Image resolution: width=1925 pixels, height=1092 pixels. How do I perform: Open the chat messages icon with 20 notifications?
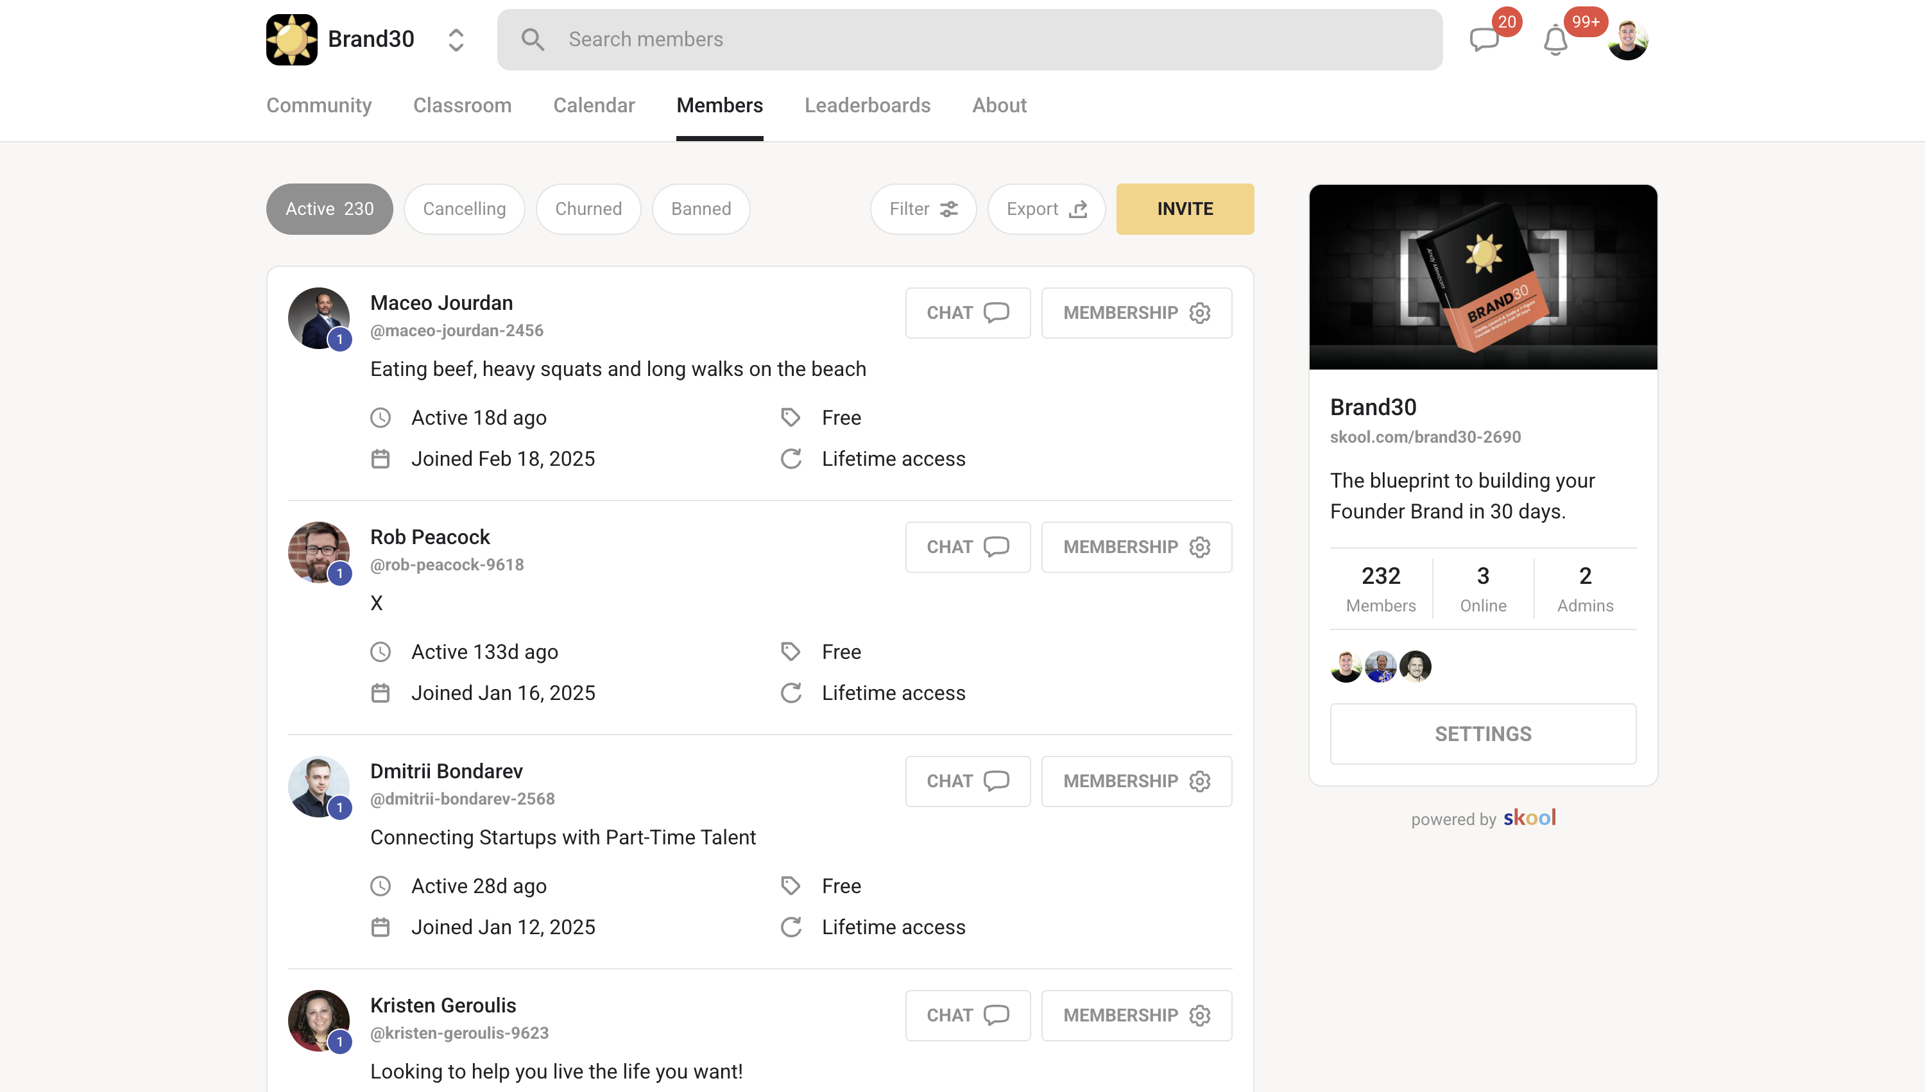click(x=1484, y=39)
